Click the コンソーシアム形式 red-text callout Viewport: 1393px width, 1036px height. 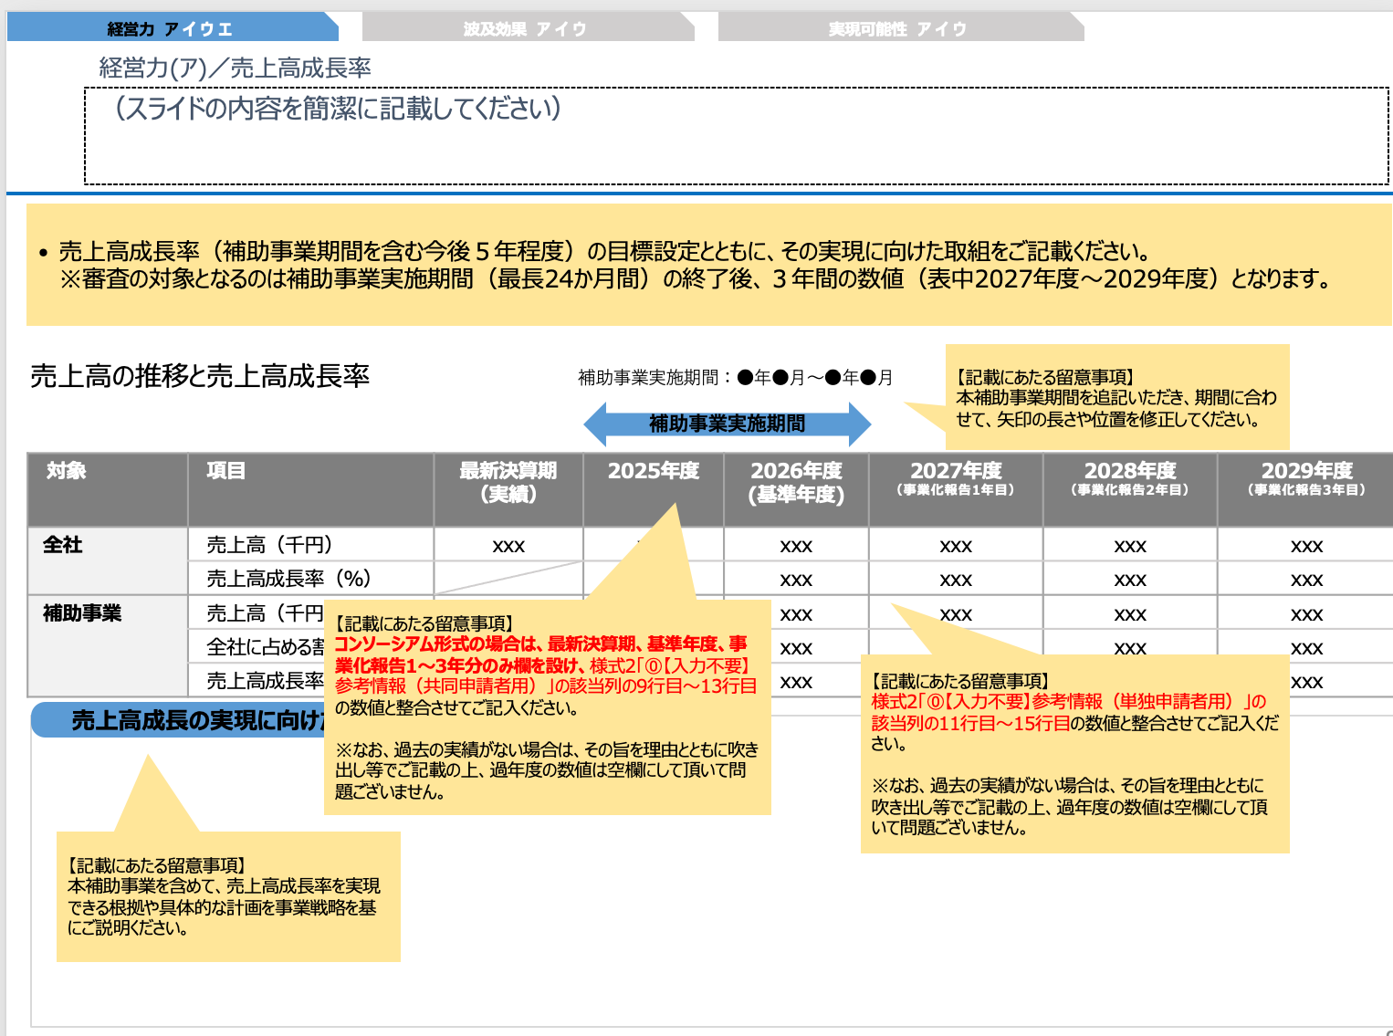[x=548, y=707]
